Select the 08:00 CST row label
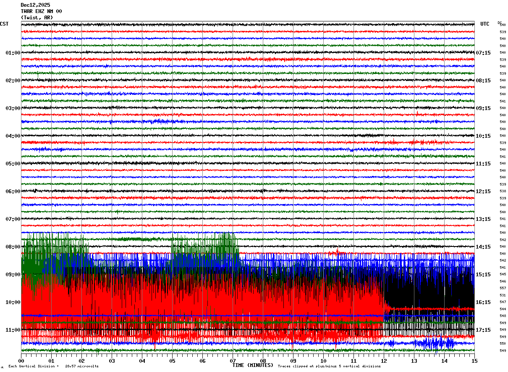508x372 pixels. [x=13, y=247]
